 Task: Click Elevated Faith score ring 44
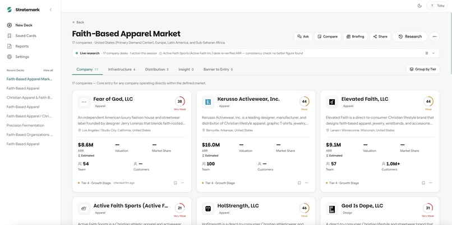click(x=428, y=101)
